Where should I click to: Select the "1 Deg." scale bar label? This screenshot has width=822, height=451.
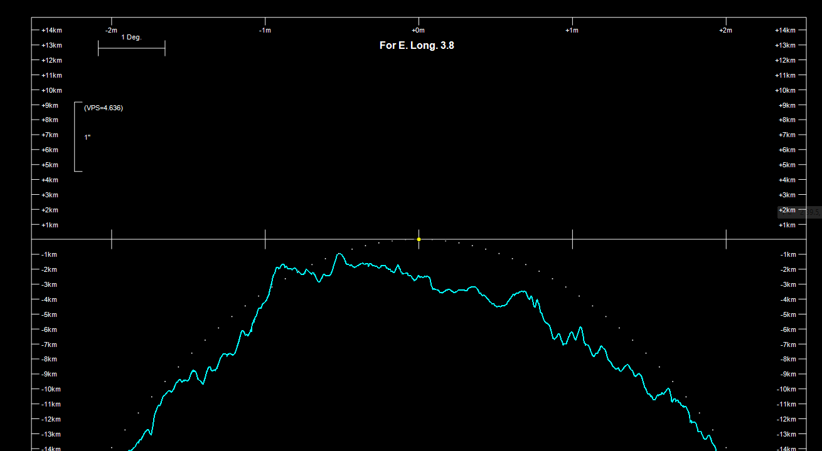click(131, 38)
